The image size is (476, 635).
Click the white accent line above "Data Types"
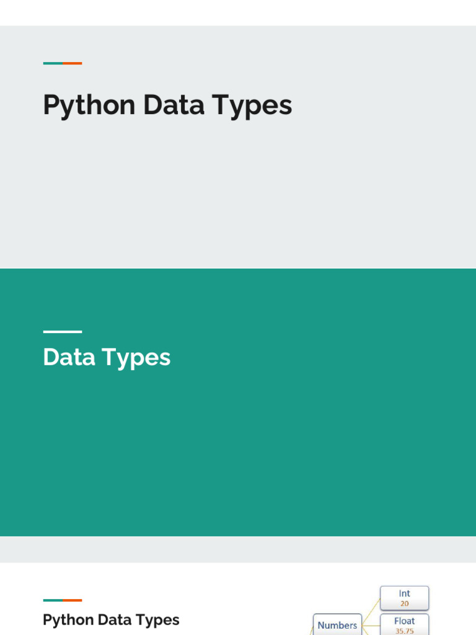[x=62, y=332]
